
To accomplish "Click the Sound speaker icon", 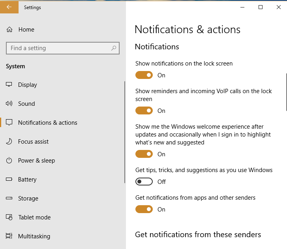I will [x=9, y=103].
